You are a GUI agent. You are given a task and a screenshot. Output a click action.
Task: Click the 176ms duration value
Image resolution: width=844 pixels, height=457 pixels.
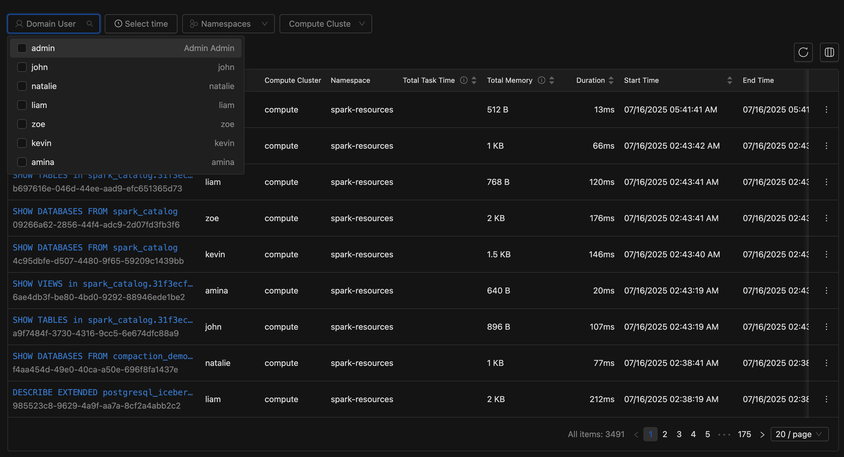(602, 218)
